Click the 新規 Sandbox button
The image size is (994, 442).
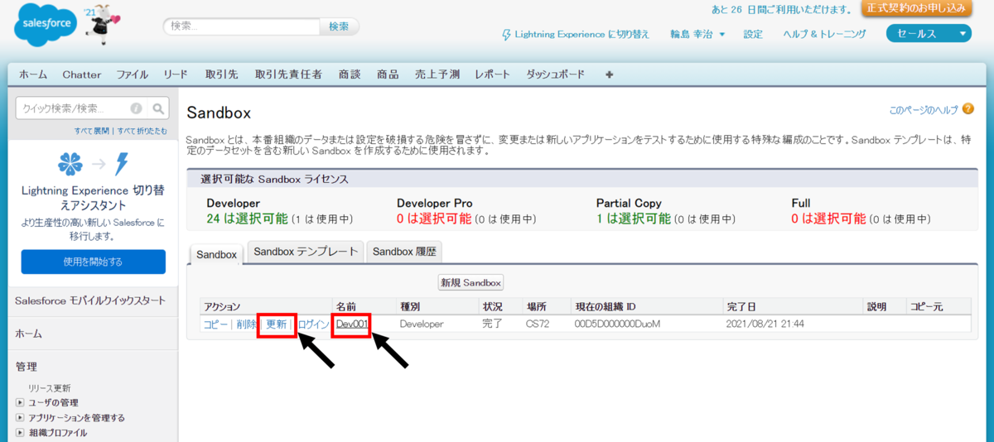pos(471,282)
